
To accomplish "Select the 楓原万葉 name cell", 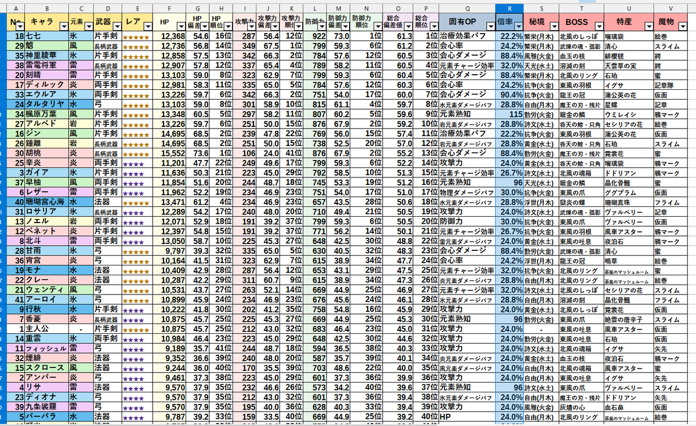I will 47,114.
